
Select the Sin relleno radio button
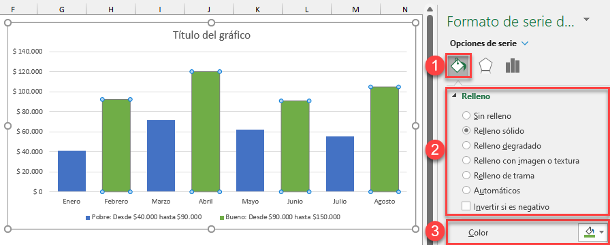point(466,115)
